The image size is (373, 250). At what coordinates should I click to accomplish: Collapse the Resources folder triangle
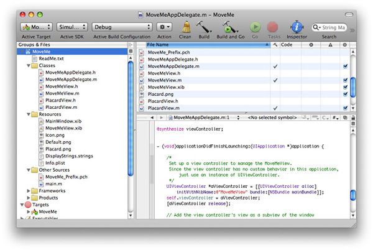pos(29,114)
